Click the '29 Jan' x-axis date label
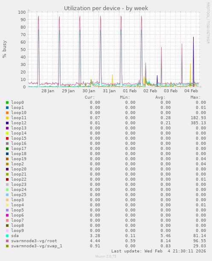The width and height of the screenshot is (212, 261). 68,91
